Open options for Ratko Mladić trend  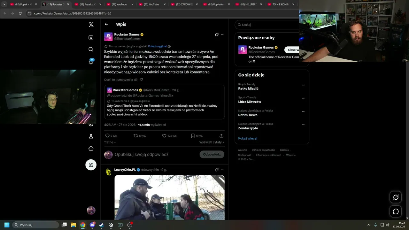pyautogui.click(x=304, y=85)
